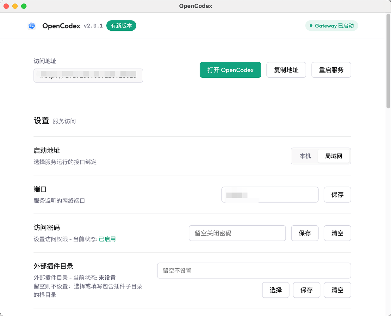The width and height of the screenshot is (391, 316).
Task: Click the OpenCodex window title
Action: pos(195,6)
